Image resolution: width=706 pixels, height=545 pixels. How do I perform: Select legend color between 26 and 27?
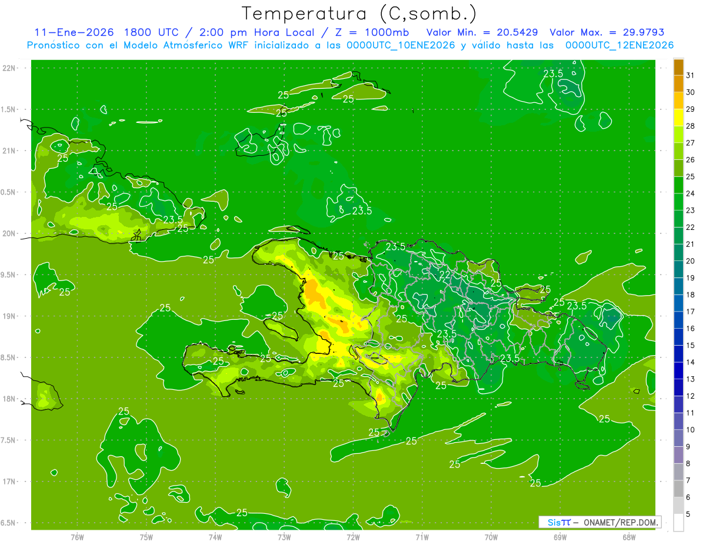pyautogui.click(x=678, y=152)
